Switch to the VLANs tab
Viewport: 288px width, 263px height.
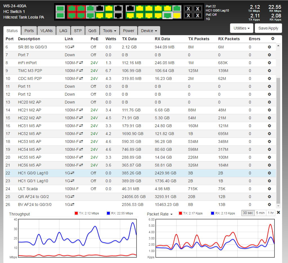click(46, 31)
